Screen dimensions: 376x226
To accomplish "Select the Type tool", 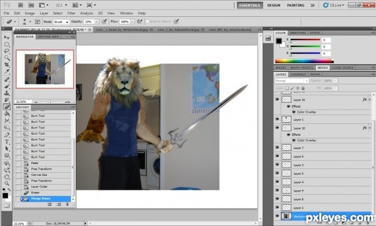I will coord(7,141).
